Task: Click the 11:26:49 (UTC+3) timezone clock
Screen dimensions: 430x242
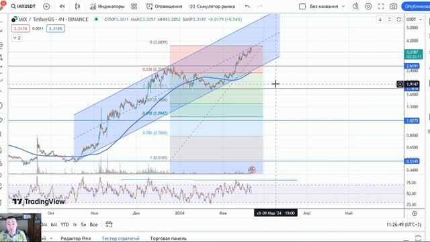Action: point(404,225)
